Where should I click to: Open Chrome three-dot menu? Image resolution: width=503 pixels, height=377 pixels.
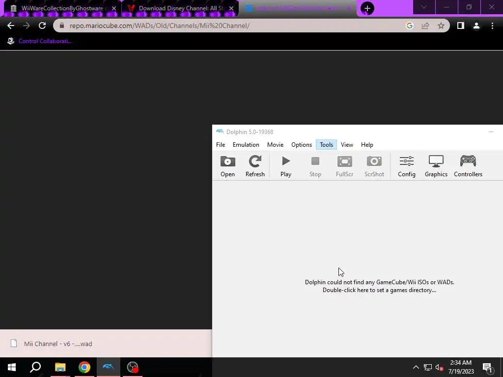[x=492, y=26]
